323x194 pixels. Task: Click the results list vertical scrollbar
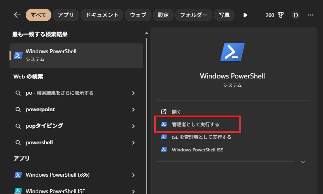(x=147, y=115)
